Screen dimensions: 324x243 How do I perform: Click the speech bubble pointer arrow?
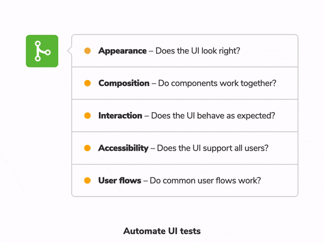pyautogui.click(x=70, y=51)
